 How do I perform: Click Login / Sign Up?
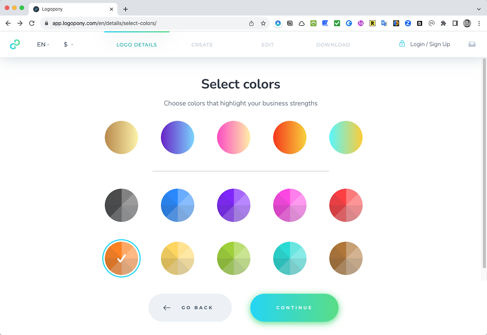pyautogui.click(x=430, y=44)
